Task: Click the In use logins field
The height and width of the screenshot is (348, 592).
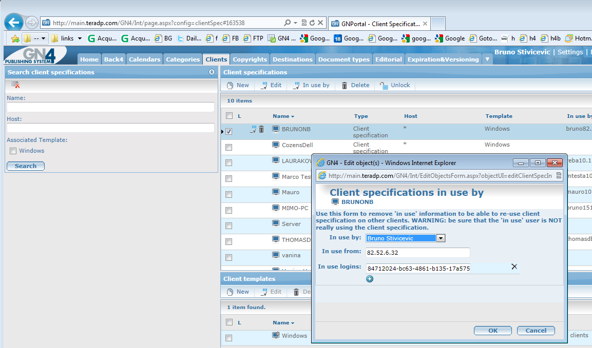Action: [x=418, y=269]
